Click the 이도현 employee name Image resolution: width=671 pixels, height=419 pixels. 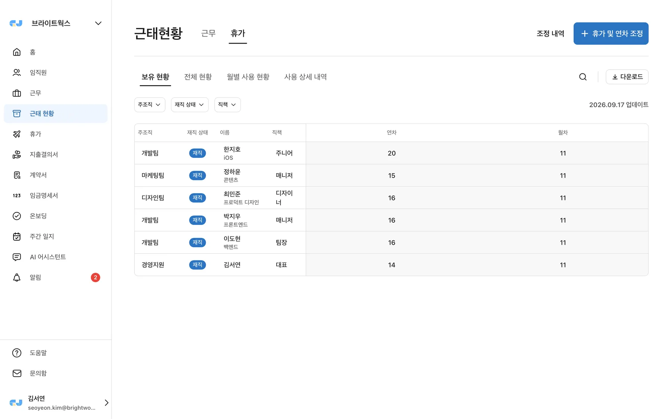[232, 239]
